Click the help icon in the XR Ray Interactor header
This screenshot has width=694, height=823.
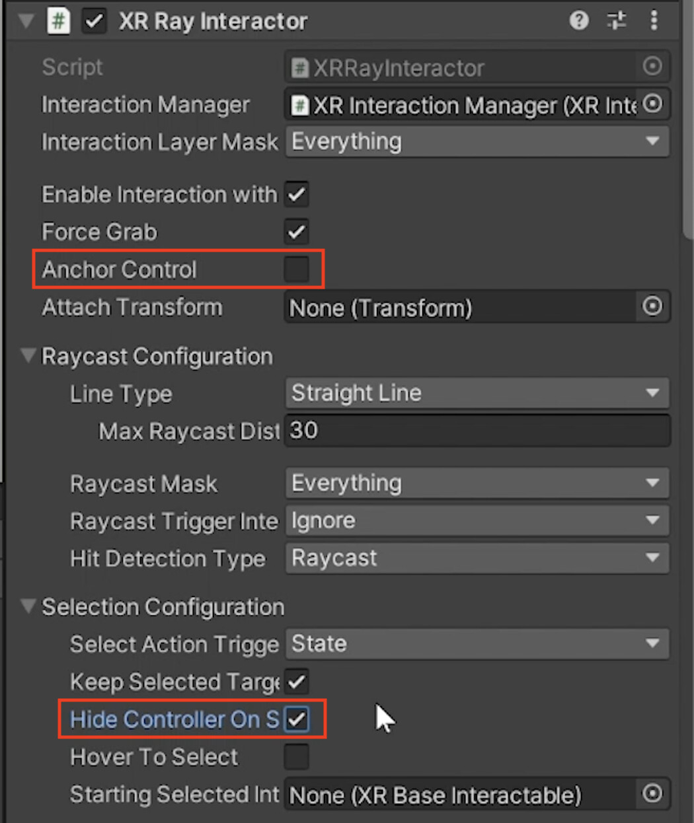[579, 20]
